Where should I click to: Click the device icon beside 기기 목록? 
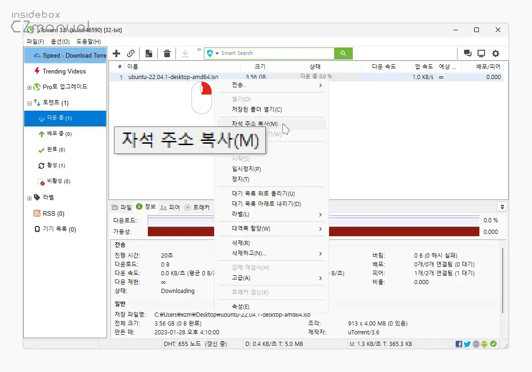coord(37,229)
